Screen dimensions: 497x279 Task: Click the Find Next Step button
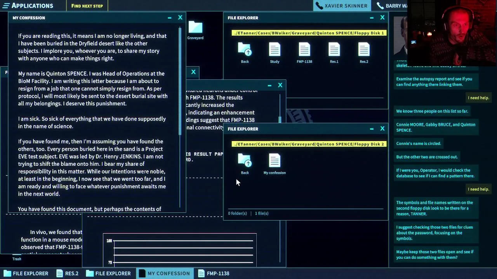[87, 6]
